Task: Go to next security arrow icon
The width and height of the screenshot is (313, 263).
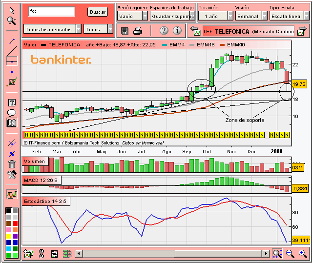Action: [302, 31]
